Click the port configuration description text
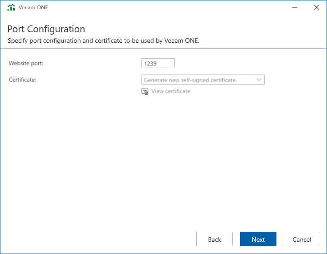The height and width of the screenshot is (254, 327). (103, 40)
